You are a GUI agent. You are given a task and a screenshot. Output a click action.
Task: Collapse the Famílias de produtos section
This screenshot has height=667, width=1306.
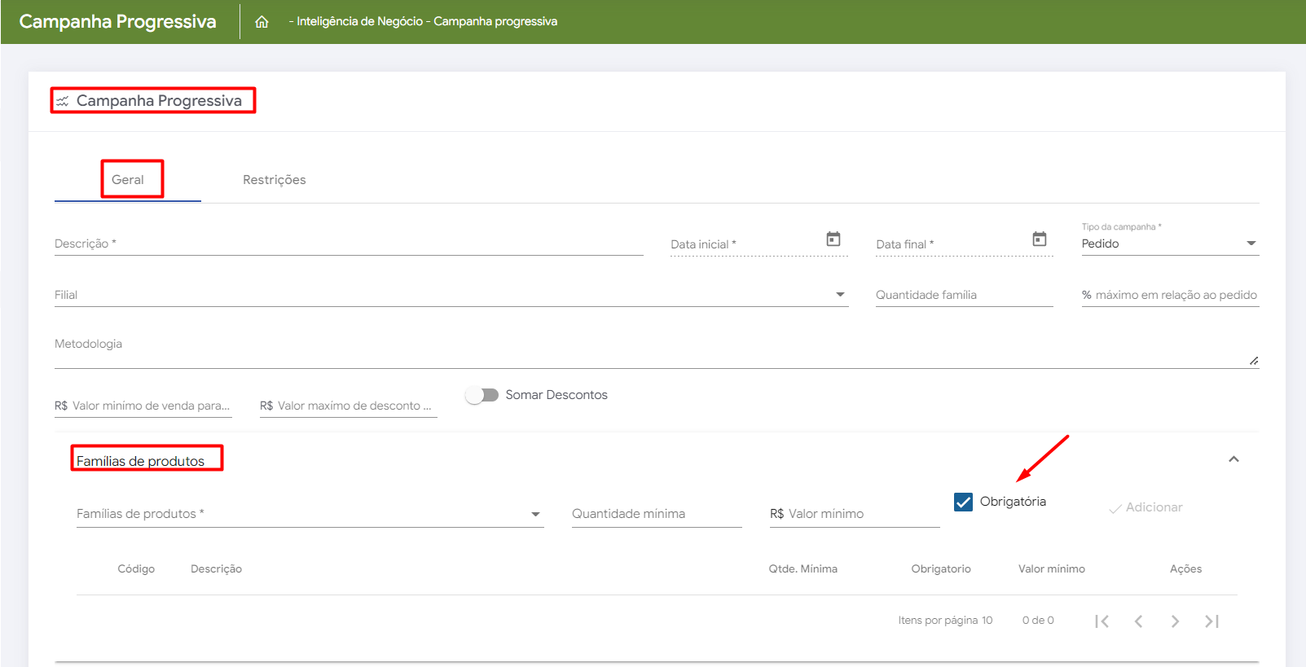[x=1233, y=459]
